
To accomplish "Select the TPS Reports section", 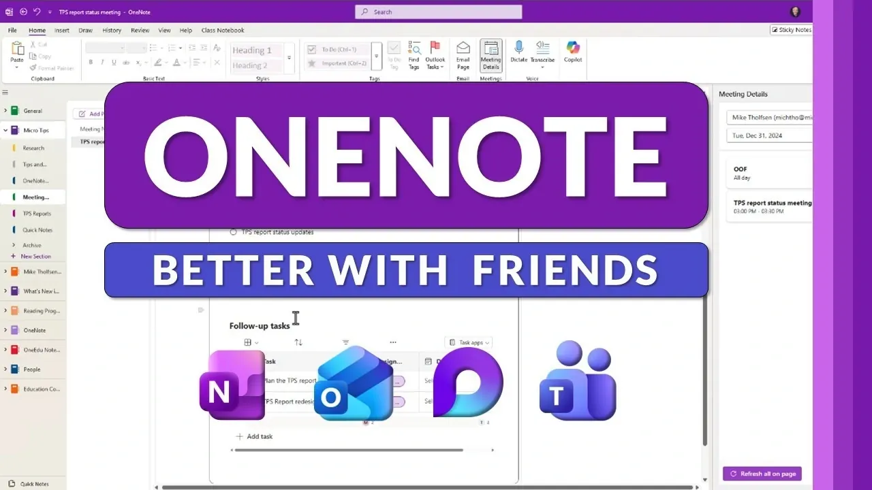I will 37,214.
